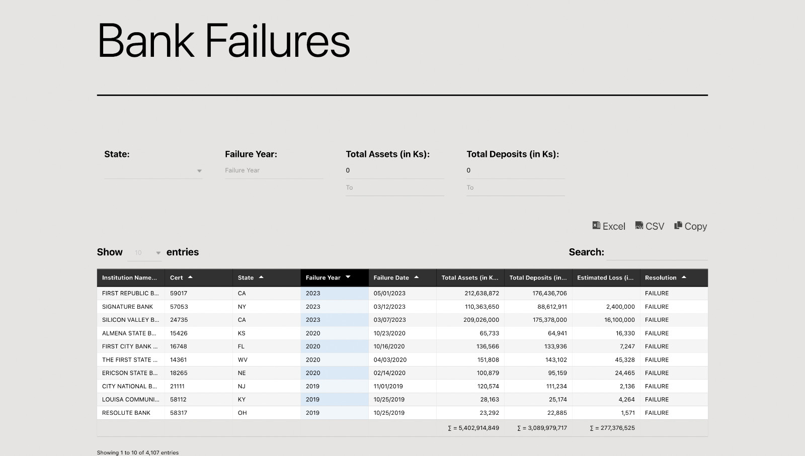Export table using the Excel icon

coord(596,226)
